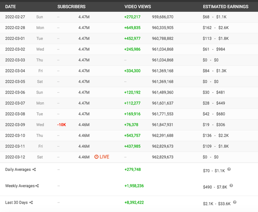Click earnings $68 - $1.1K
This screenshot has width=258, height=212.
tap(215, 17)
